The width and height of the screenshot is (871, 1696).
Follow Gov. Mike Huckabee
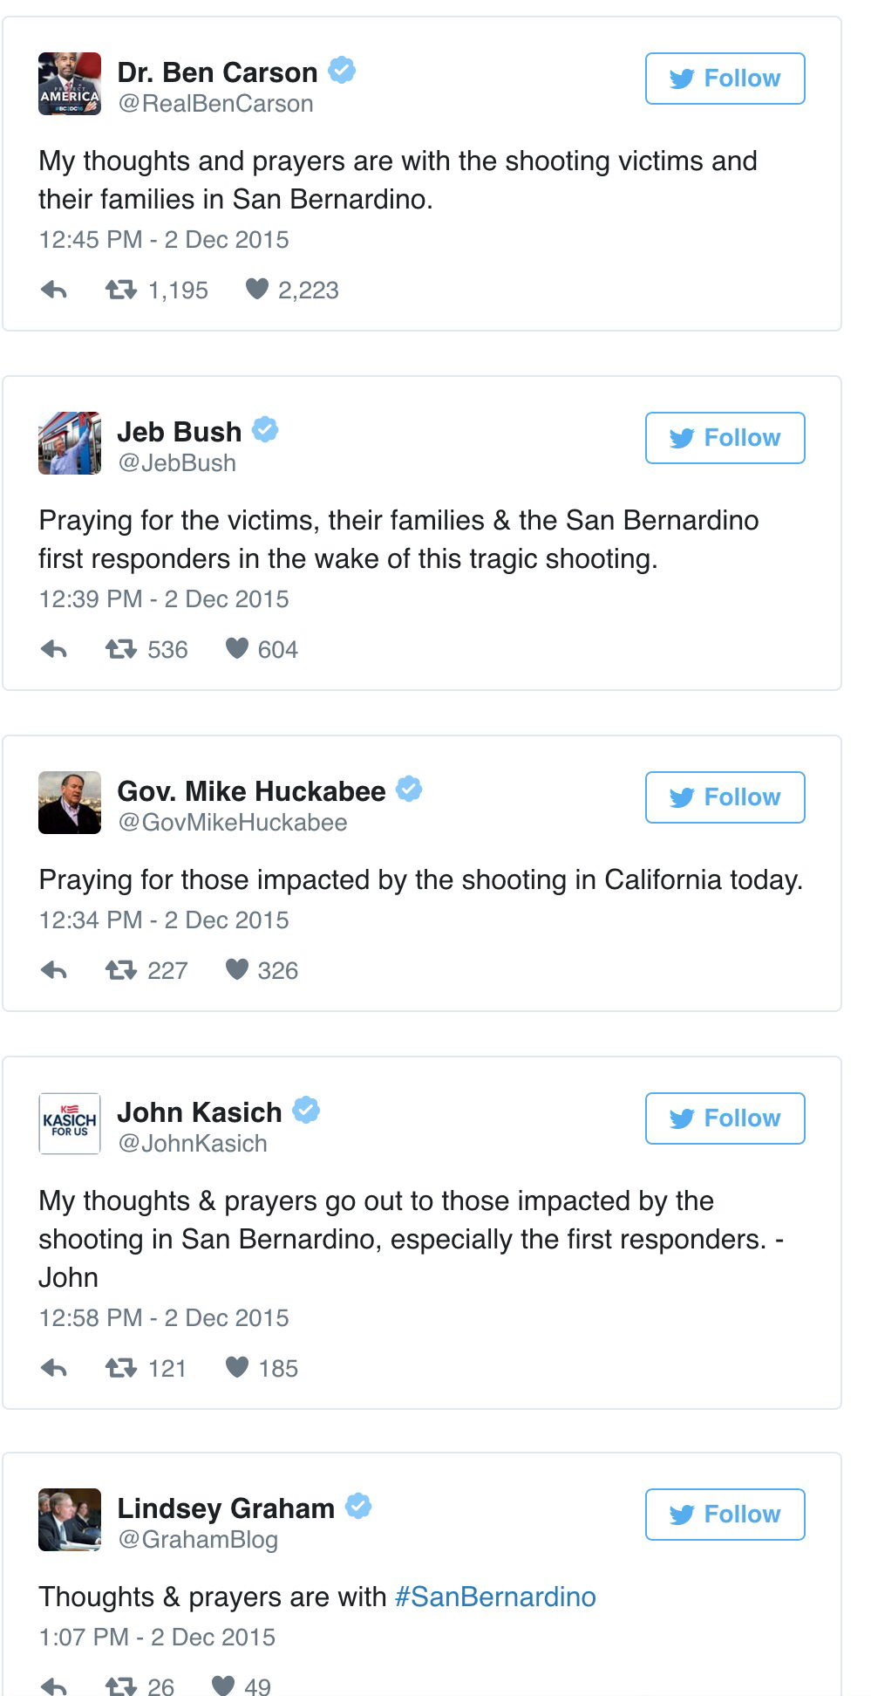pos(725,797)
